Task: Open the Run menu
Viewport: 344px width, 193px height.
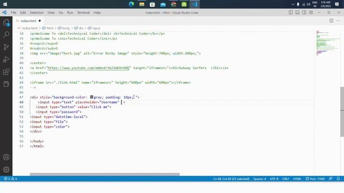Action: click(x=70, y=12)
